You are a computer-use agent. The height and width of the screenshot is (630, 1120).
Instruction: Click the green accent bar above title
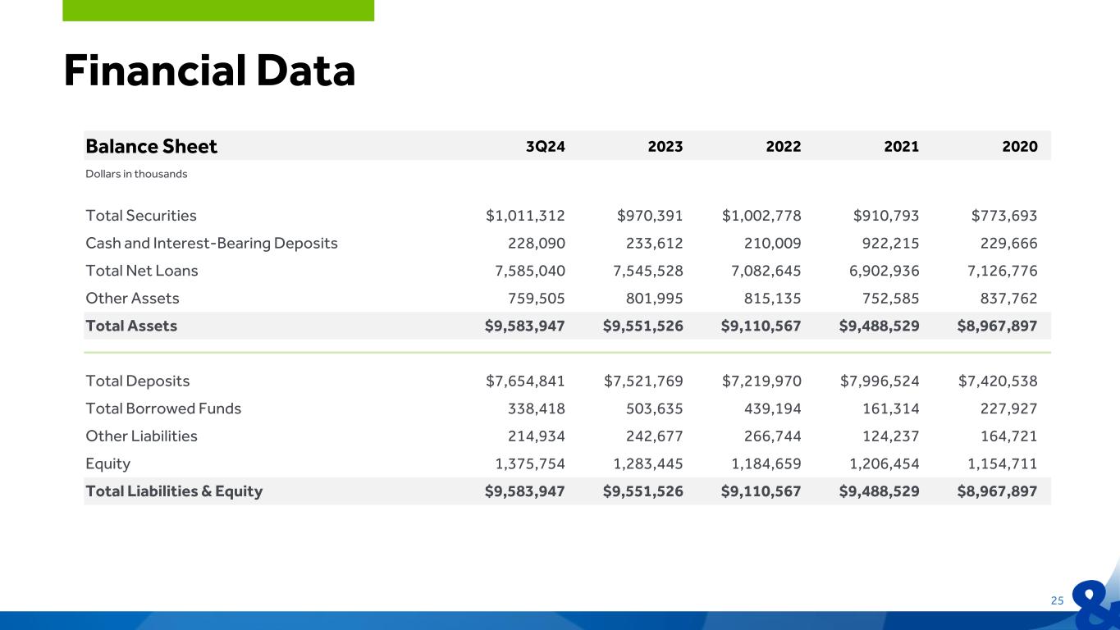218,10
